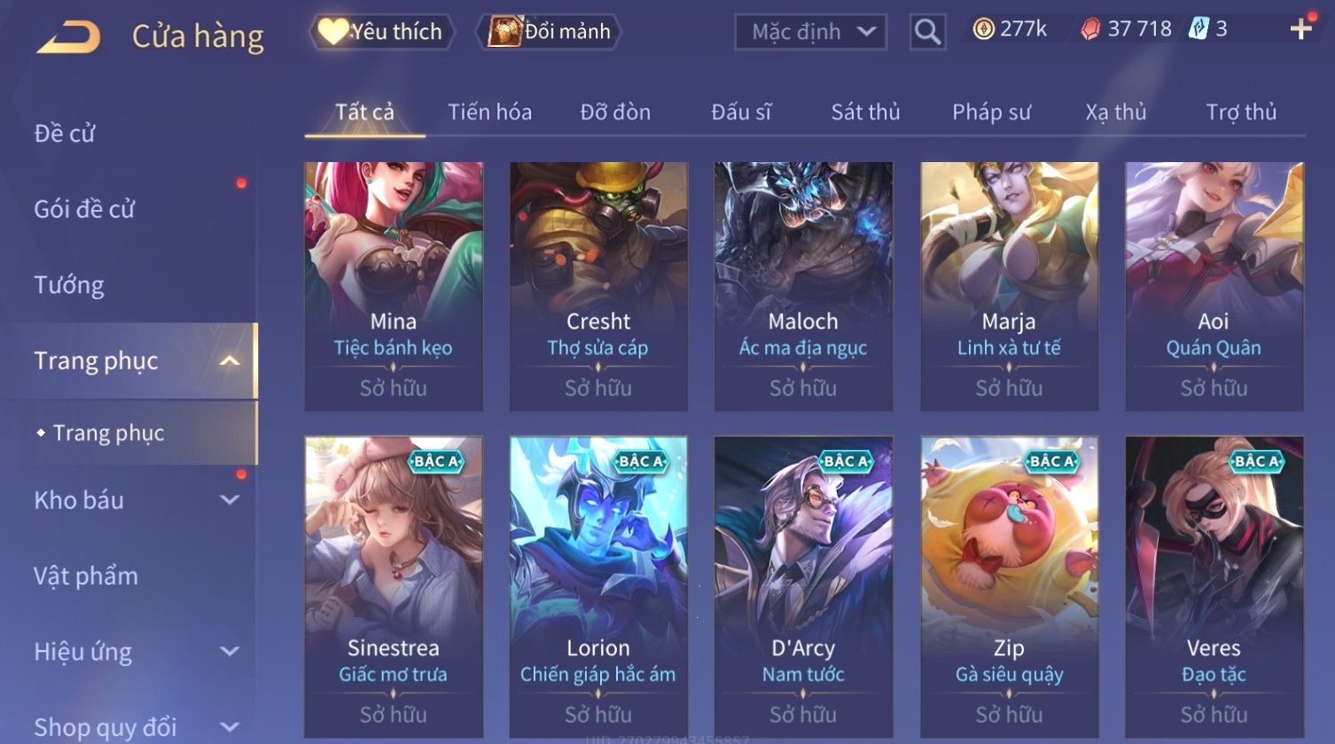The height and width of the screenshot is (744, 1335).
Task: Select the Trang phục sub-item
Action: pos(108,433)
